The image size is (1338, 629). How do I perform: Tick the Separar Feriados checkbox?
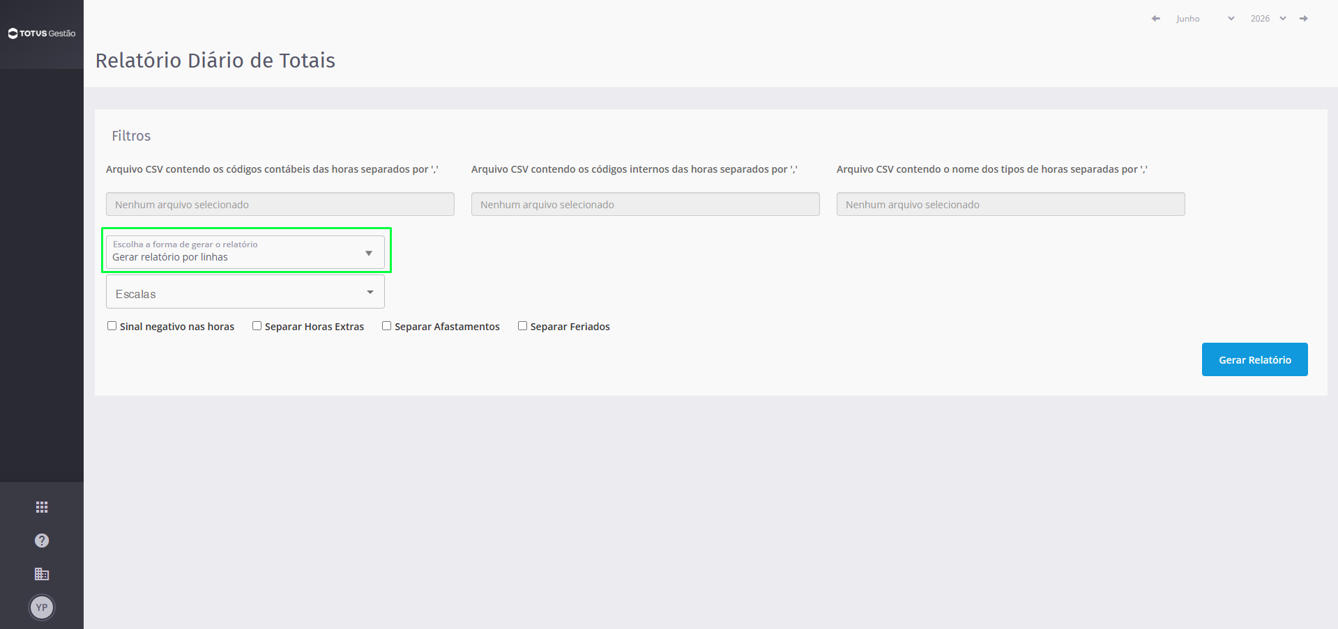(x=522, y=326)
